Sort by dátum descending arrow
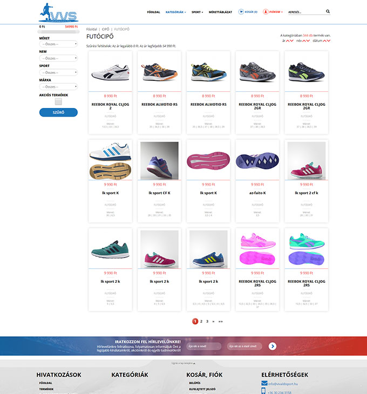 [328, 40]
